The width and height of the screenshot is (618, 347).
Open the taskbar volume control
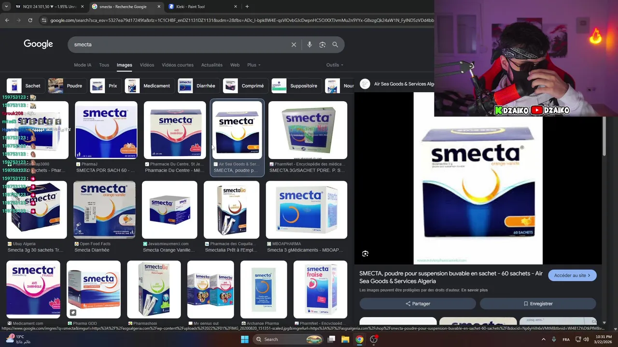click(x=587, y=339)
